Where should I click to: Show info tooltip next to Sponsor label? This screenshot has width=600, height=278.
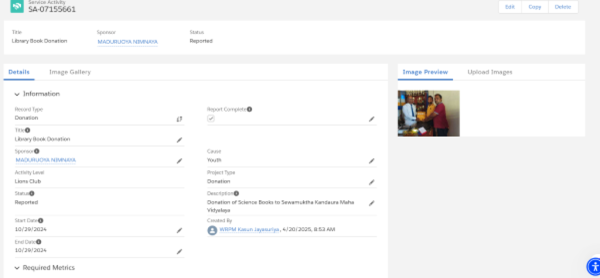[x=37, y=151]
